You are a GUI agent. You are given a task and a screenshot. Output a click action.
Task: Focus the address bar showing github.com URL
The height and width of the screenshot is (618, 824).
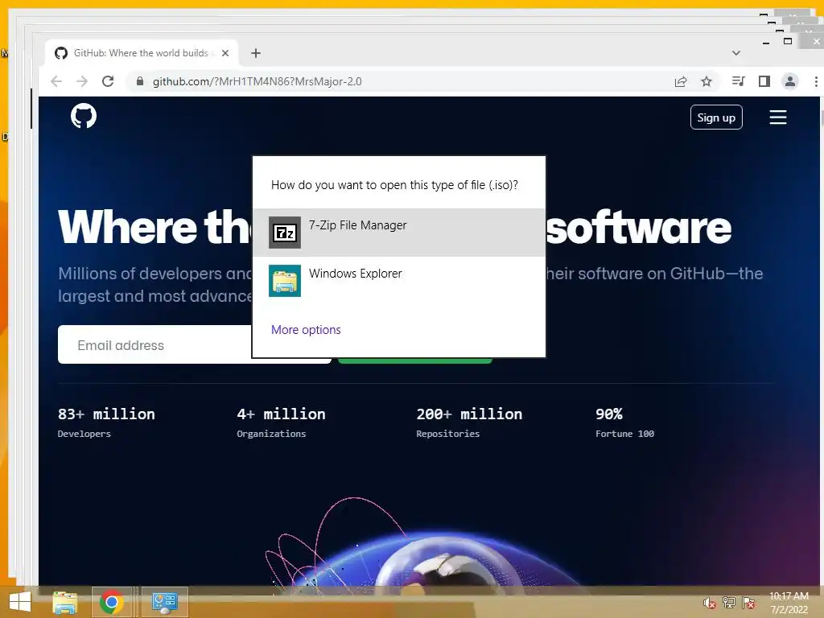[399, 81]
